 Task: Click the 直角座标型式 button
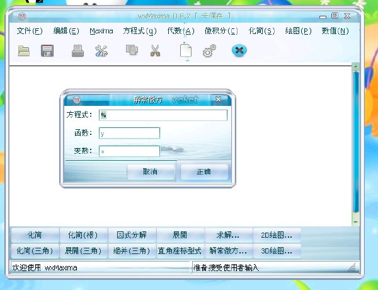point(180,251)
